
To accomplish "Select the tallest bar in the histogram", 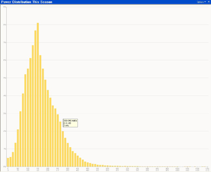I will 38,95.
